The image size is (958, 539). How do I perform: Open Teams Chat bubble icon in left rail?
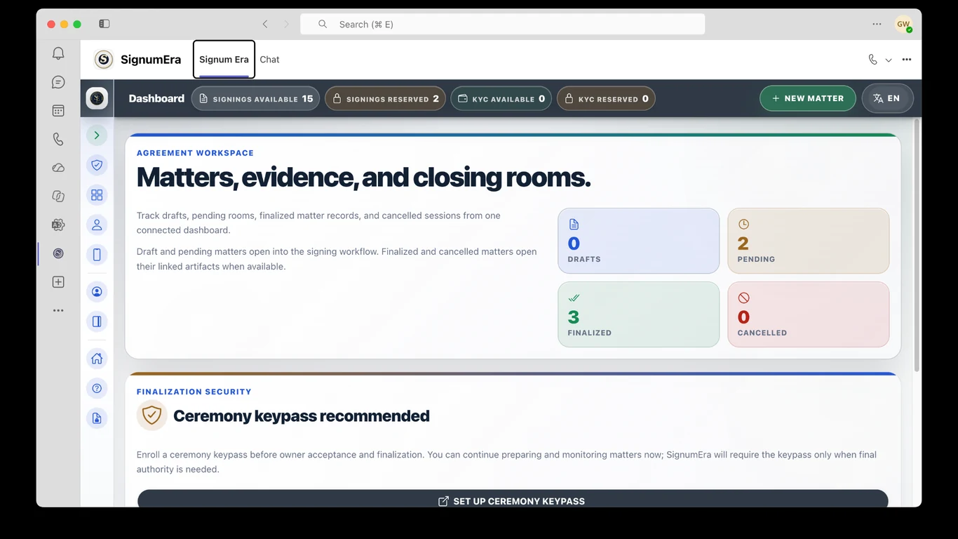point(58,82)
